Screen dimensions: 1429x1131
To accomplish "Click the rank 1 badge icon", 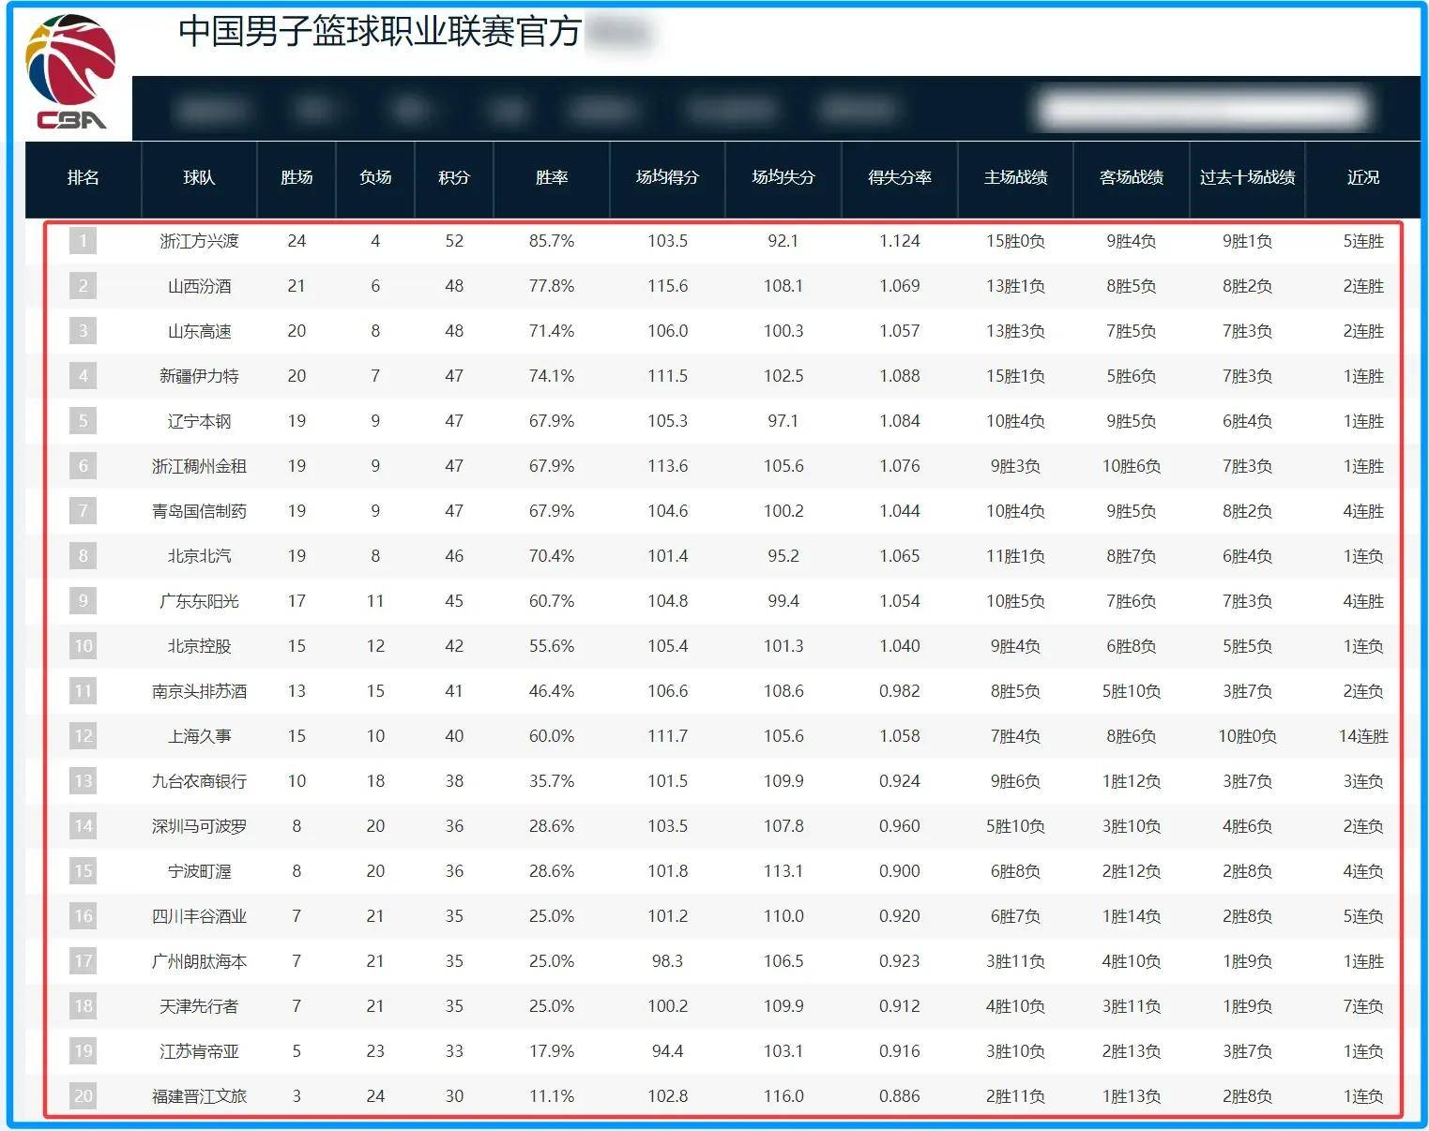I will [84, 241].
